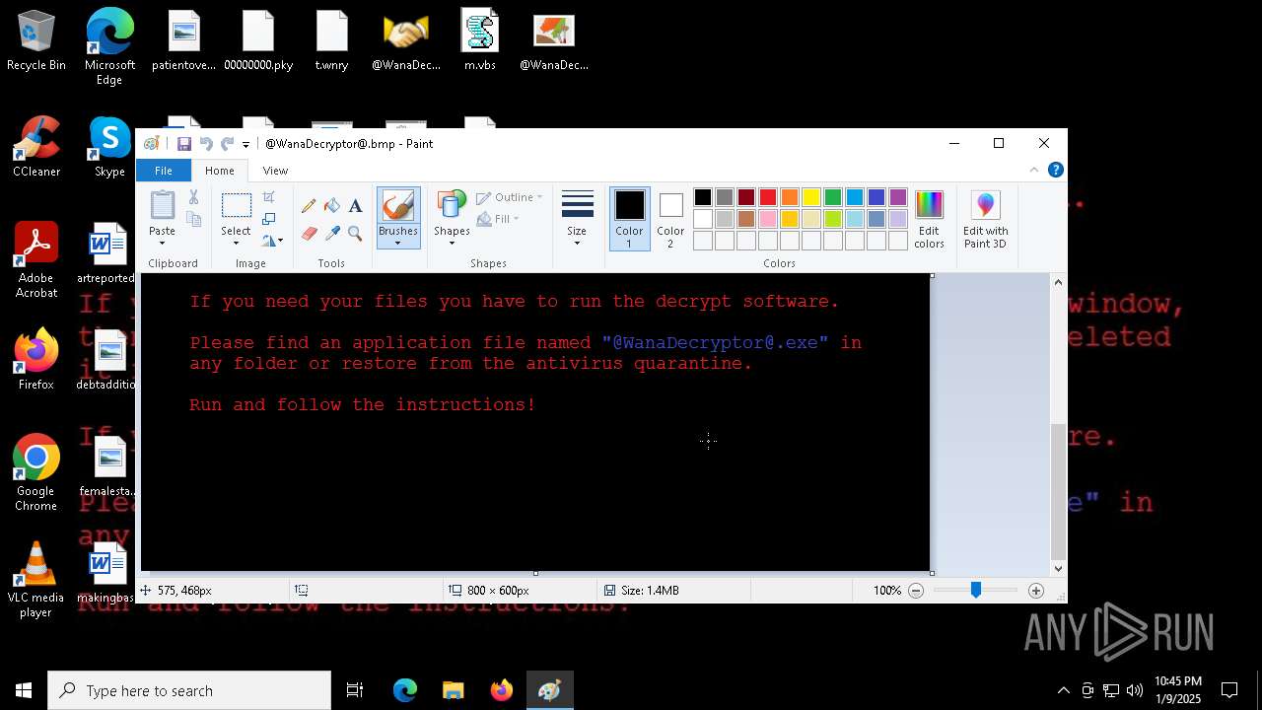Select the Text tool (letter A)
Image resolution: width=1262 pixels, height=710 pixels.
(355, 206)
